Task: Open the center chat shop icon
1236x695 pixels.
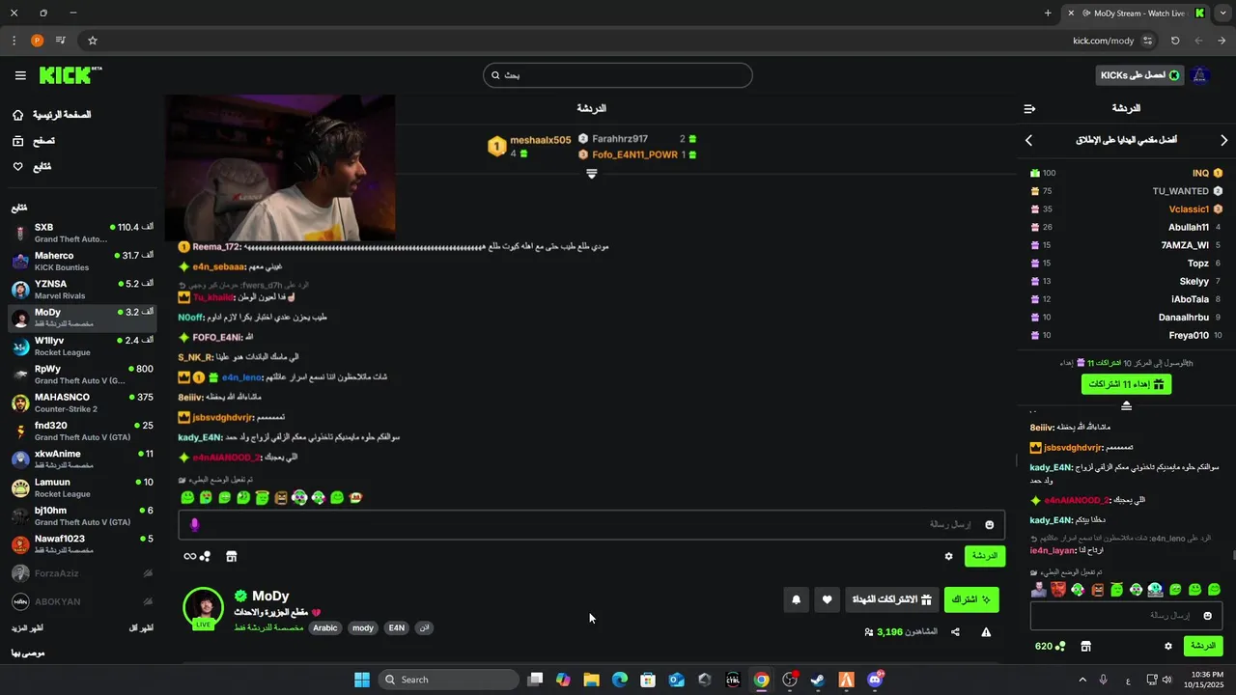Action: pos(231,556)
